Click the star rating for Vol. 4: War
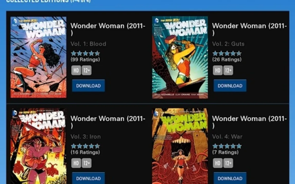The height and width of the screenshot is (184, 295). coord(227,146)
